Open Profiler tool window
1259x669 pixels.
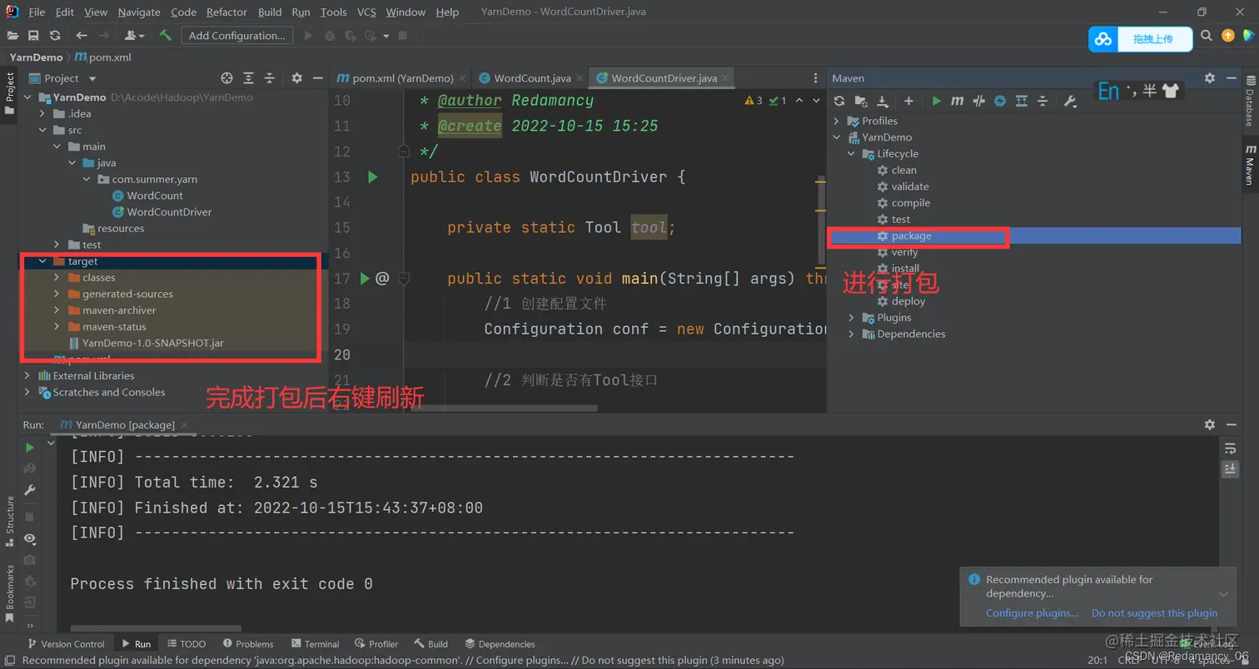point(376,644)
